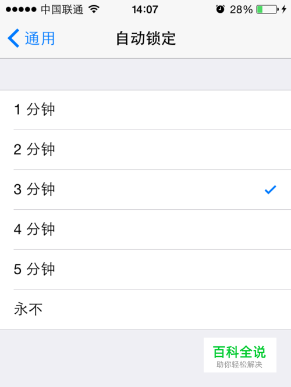Tap the Wi-Fi status icon
The image size is (291, 387).
[94, 9]
